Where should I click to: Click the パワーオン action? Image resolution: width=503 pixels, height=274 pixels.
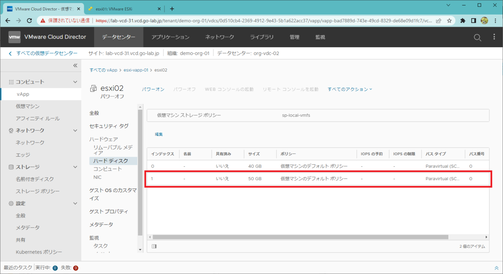click(153, 89)
